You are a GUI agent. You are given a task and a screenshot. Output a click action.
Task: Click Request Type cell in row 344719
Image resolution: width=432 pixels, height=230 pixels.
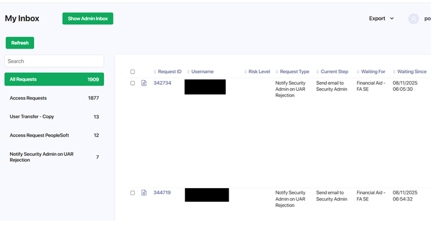[x=290, y=199]
